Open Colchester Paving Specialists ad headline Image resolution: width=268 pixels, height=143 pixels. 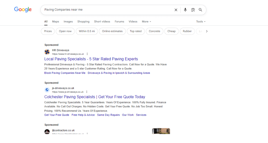[95, 97]
